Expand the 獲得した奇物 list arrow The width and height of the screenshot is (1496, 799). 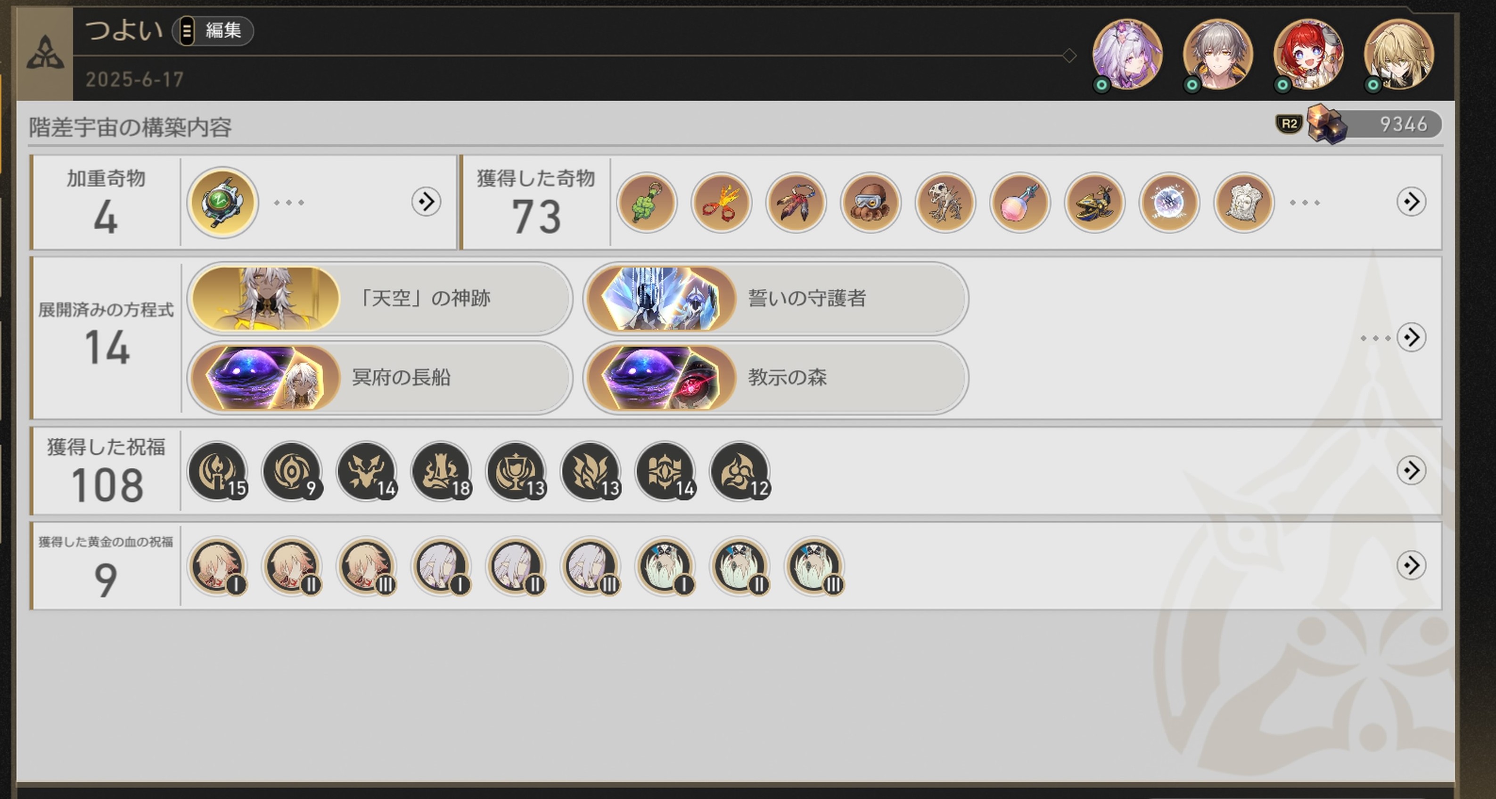point(1411,202)
